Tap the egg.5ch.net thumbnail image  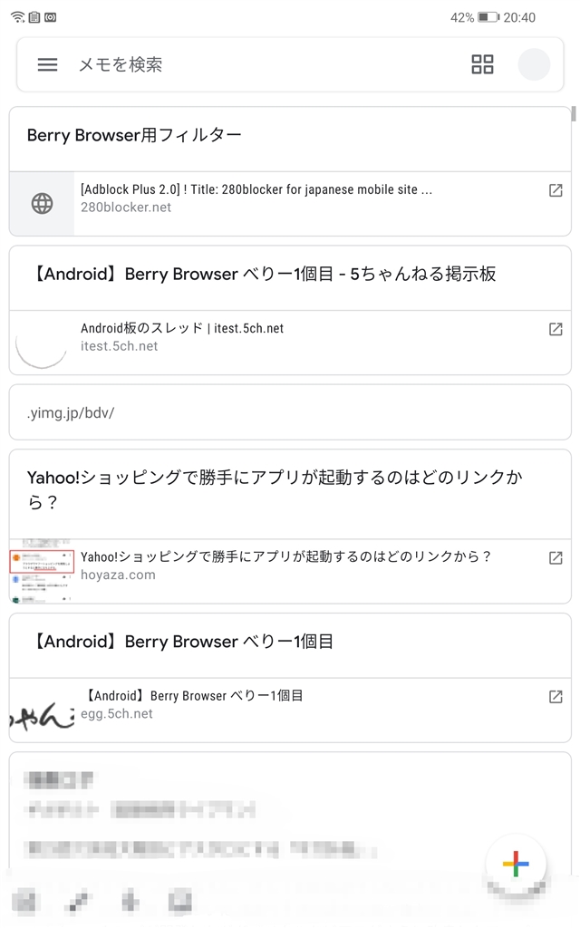pyautogui.click(x=42, y=710)
